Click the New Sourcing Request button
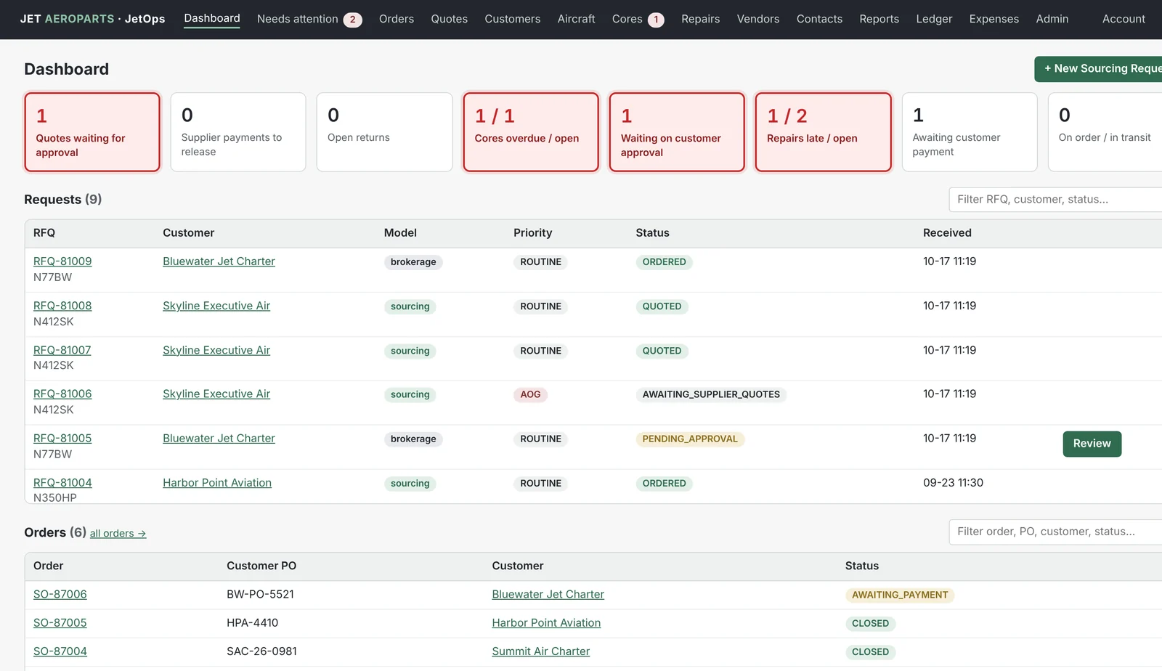 click(1100, 69)
